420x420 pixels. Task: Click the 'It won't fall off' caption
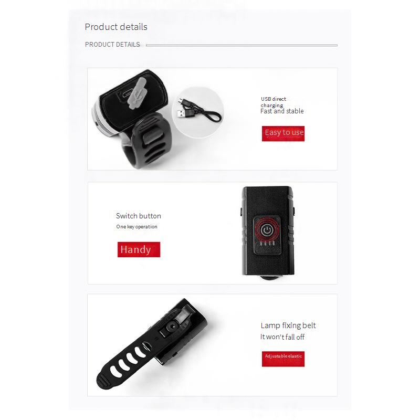click(282, 337)
